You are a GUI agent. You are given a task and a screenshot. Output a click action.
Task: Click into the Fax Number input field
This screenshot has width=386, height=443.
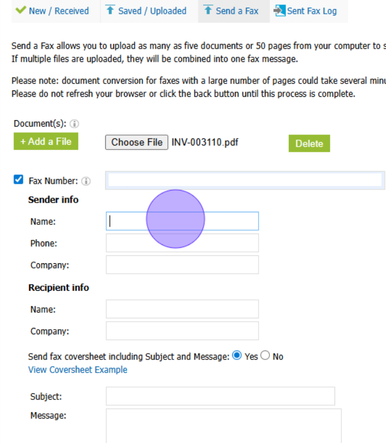(245, 180)
